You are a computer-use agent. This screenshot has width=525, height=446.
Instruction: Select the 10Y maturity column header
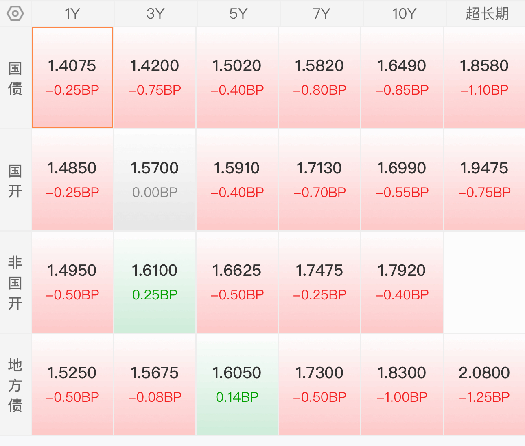click(404, 14)
